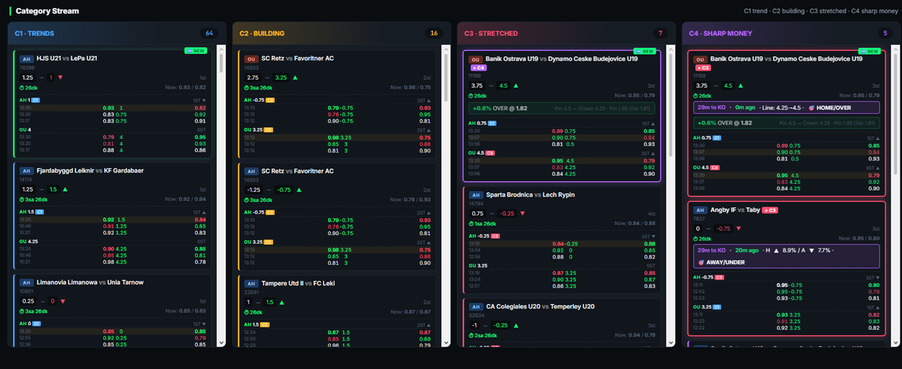Click match ID 52634

476,315
